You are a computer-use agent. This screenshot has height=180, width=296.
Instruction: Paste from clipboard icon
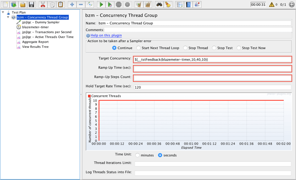[60, 4]
